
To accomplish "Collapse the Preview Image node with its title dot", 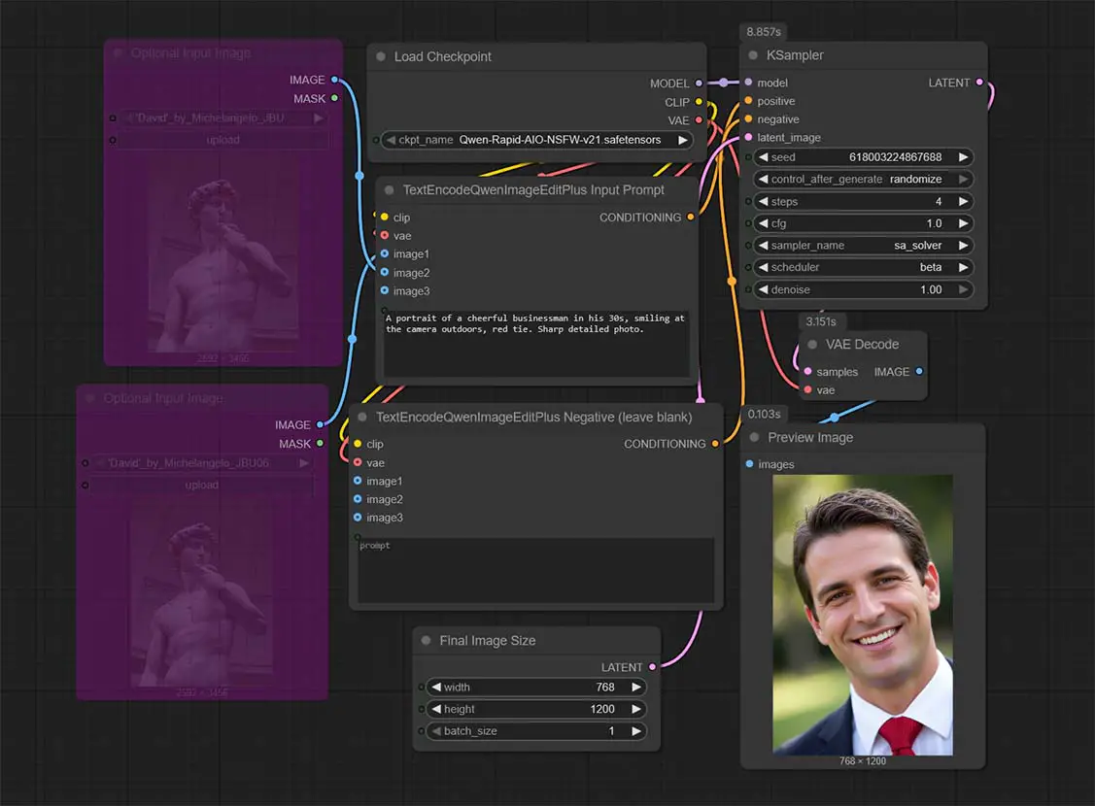I will (755, 438).
